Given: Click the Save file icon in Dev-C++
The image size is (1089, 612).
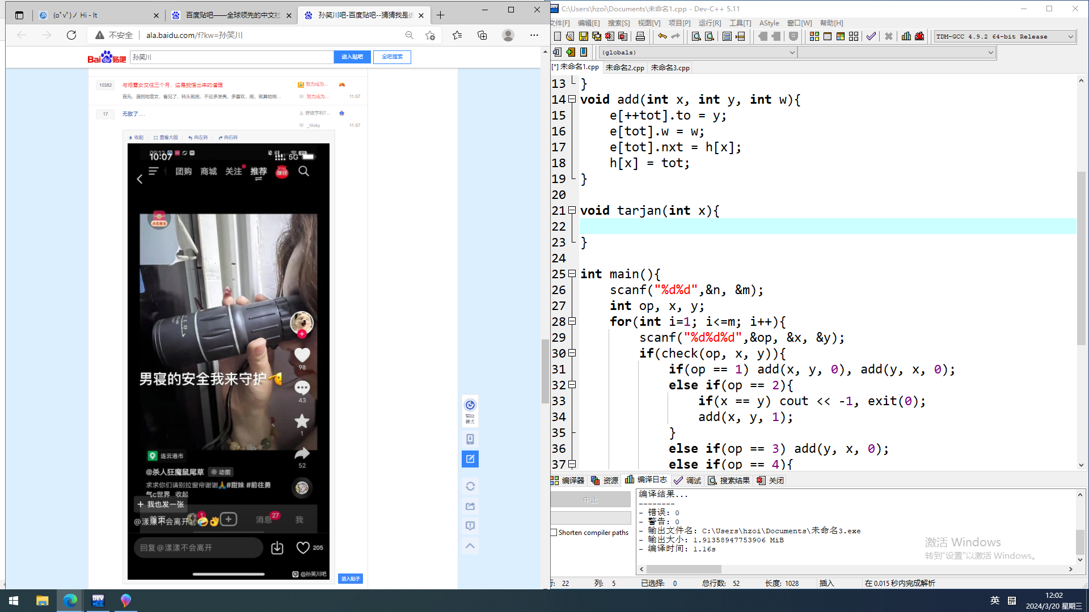Looking at the screenshot, I should tap(583, 36).
